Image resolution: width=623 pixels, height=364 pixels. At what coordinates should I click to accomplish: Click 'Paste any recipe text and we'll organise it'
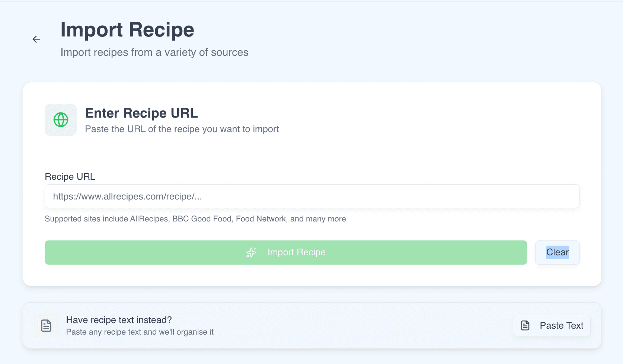point(140,332)
